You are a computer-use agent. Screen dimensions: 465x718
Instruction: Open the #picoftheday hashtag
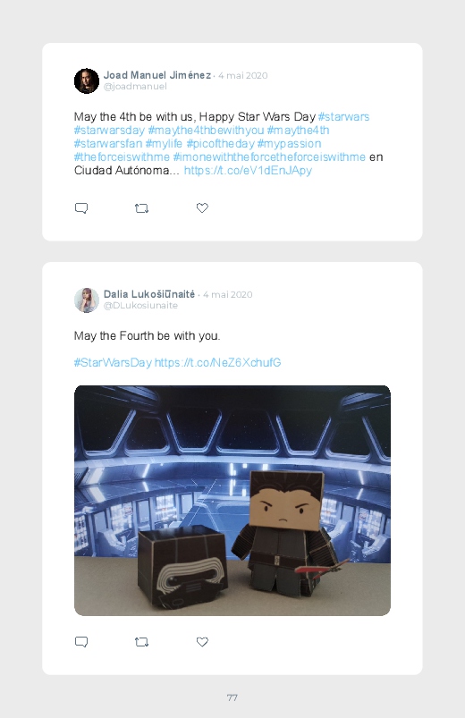(220, 143)
